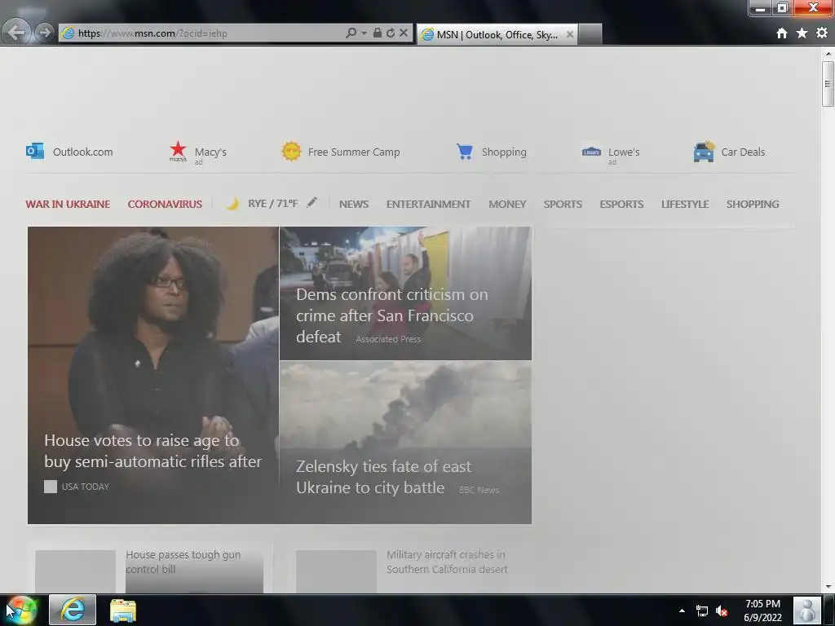835x626 pixels.
Task: Click thumbnail beside Military aircraft crashes
Action: (336, 571)
